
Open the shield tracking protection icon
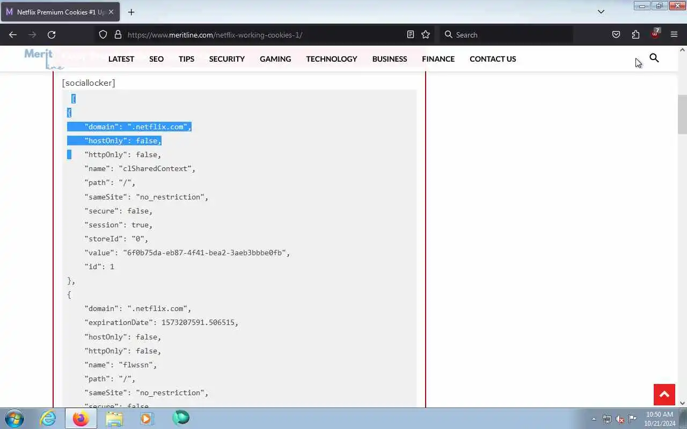coord(103,35)
